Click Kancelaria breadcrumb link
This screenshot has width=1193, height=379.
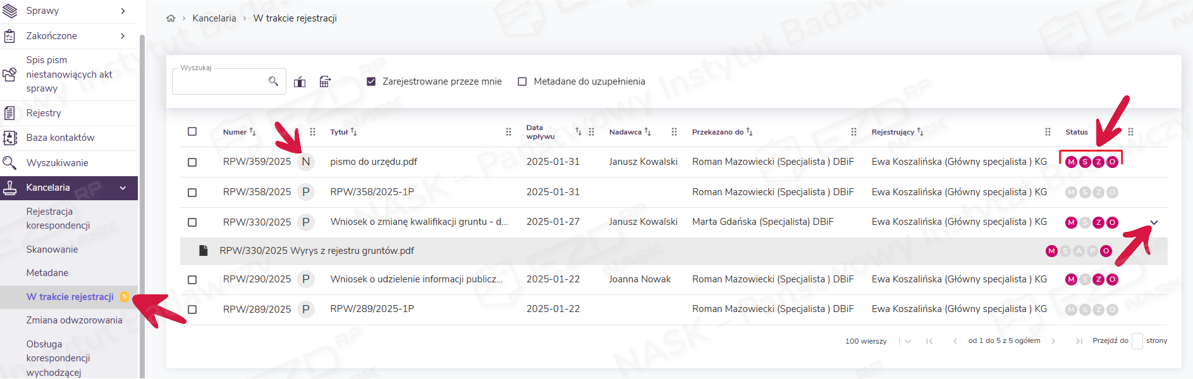click(x=214, y=18)
